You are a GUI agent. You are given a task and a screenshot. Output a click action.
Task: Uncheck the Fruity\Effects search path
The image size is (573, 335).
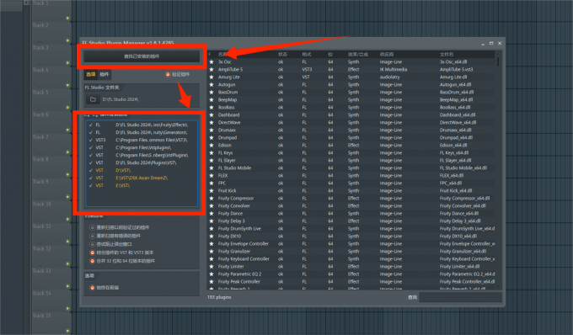[91, 125]
